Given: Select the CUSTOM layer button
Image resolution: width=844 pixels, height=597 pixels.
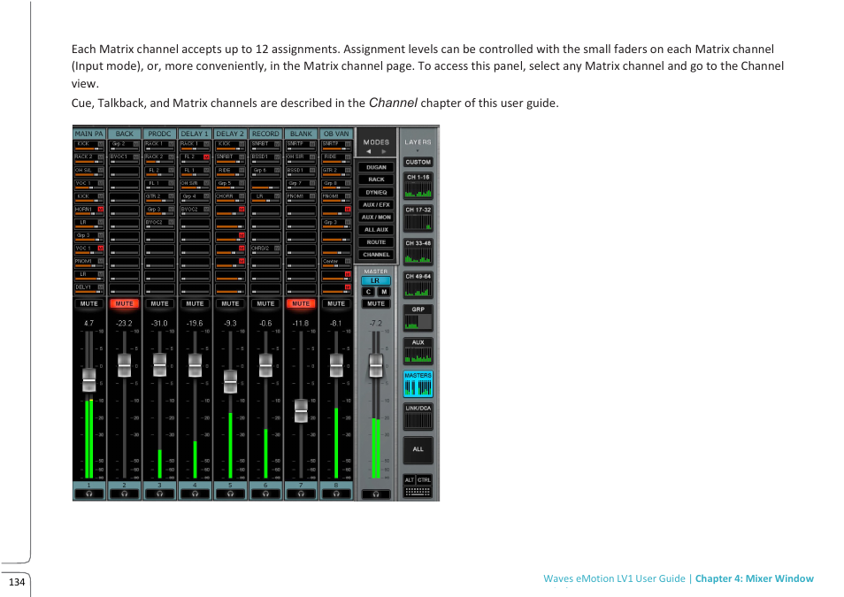Looking at the screenshot, I should [x=418, y=162].
